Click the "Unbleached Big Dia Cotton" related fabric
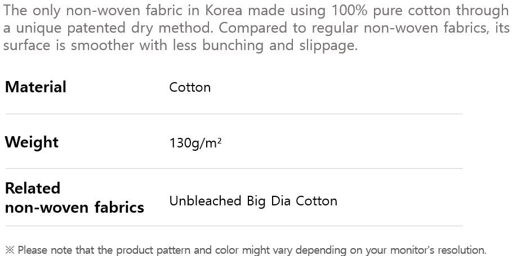Screen dimensions: 512x256 253,201
